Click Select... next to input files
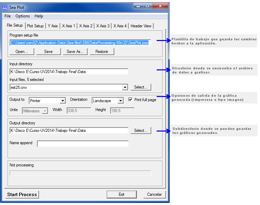Image resolution: width=260 pixels, height=205 pixels. click(x=141, y=87)
